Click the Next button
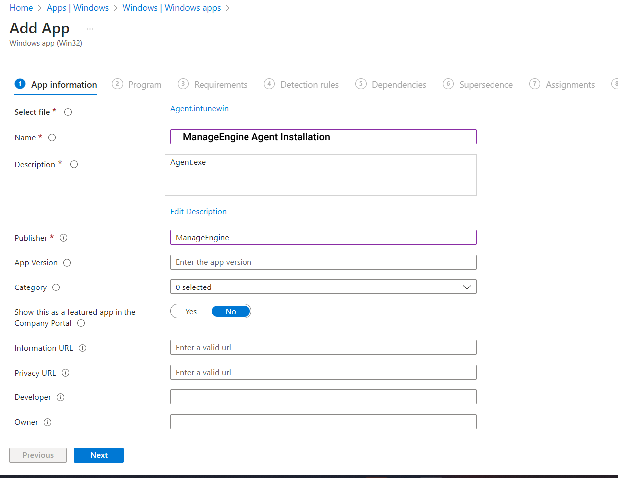This screenshot has width=618, height=478. point(99,455)
